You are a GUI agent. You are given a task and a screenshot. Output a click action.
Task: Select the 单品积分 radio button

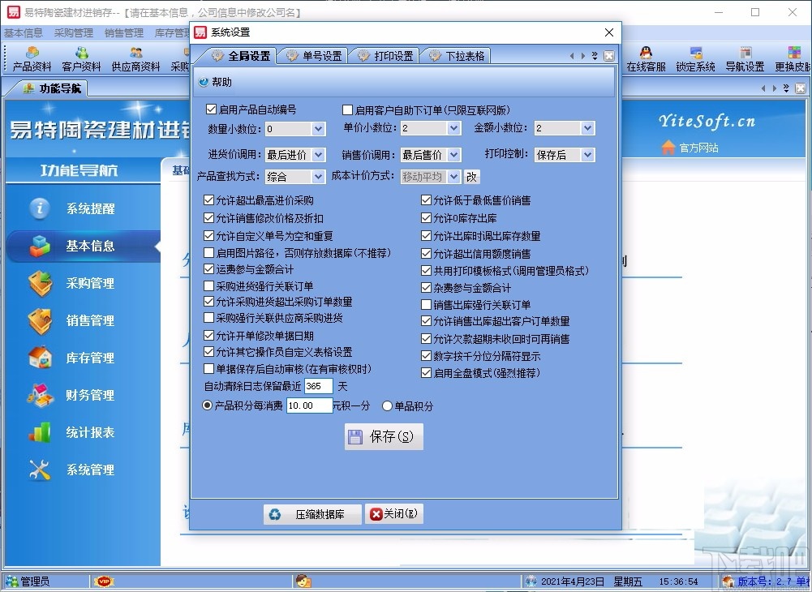(388, 405)
